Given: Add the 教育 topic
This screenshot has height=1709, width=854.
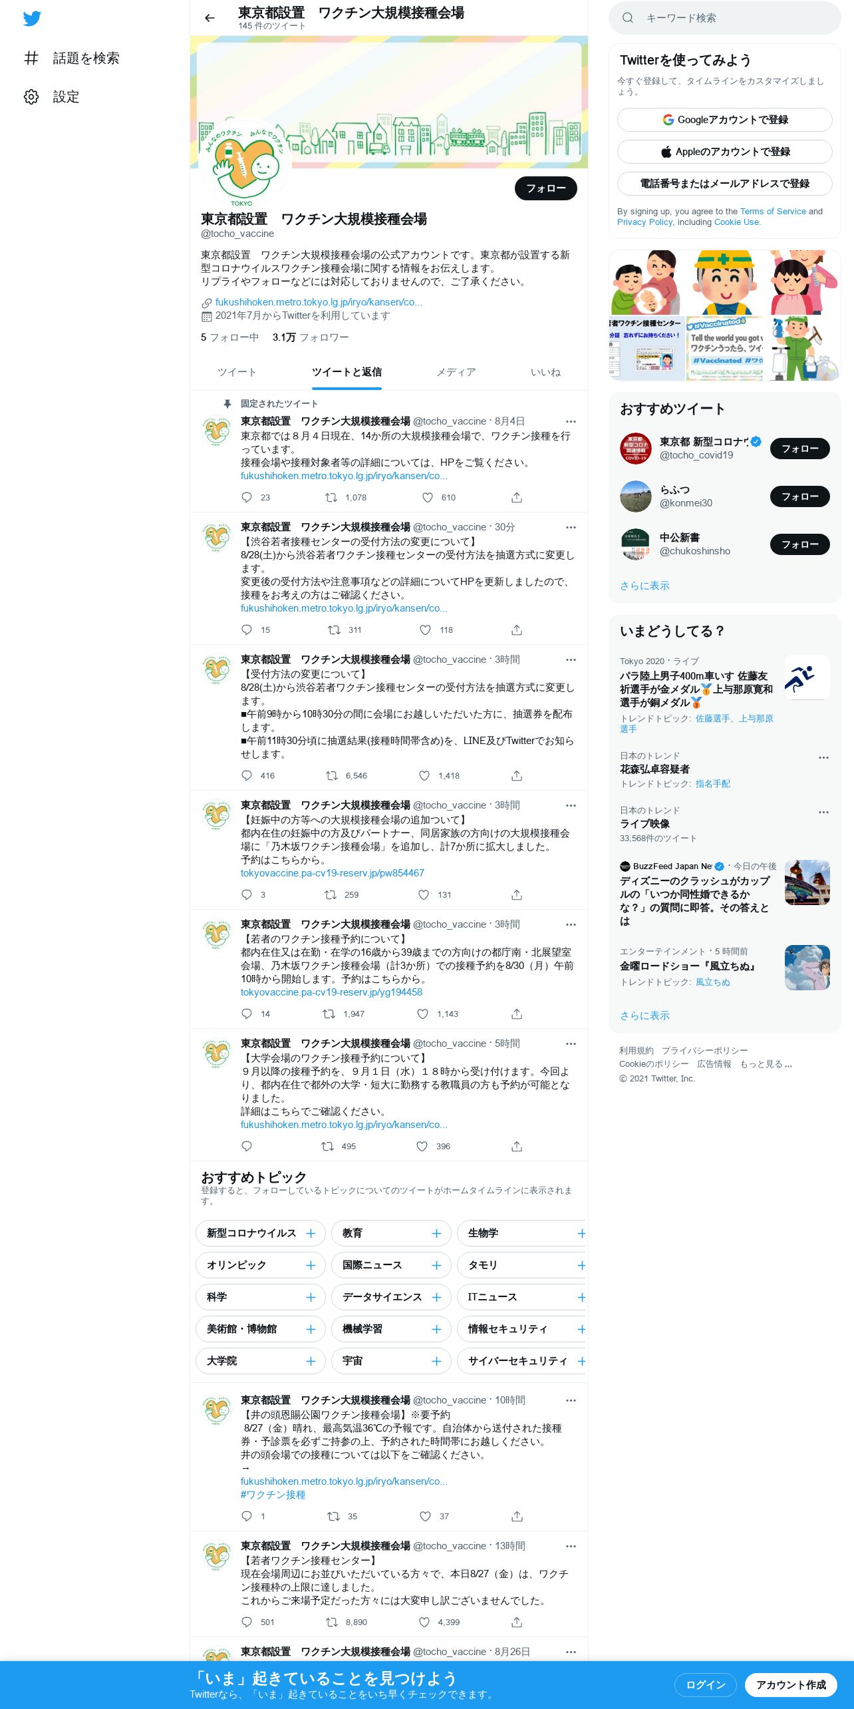Looking at the screenshot, I should pos(436,1233).
